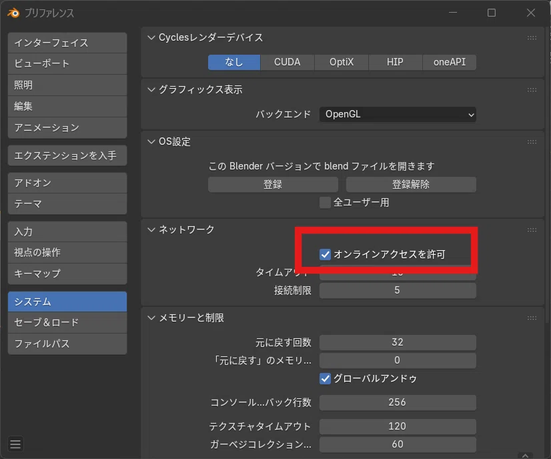This screenshot has width=551, height=459.
Task: Collapse the メモリーと制限 section
Action: click(151, 318)
